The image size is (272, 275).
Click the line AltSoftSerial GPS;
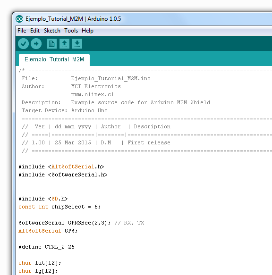pyautogui.click(x=48, y=231)
